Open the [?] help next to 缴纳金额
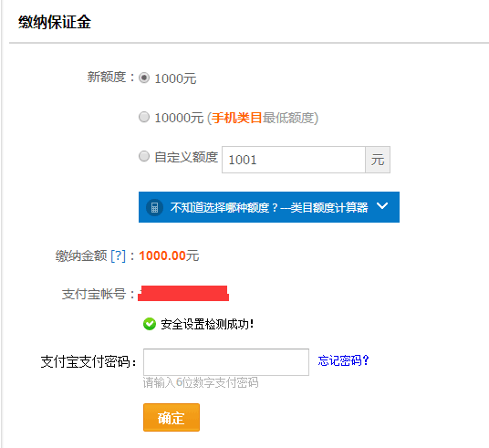 pyautogui.click(x=119, y=255)
